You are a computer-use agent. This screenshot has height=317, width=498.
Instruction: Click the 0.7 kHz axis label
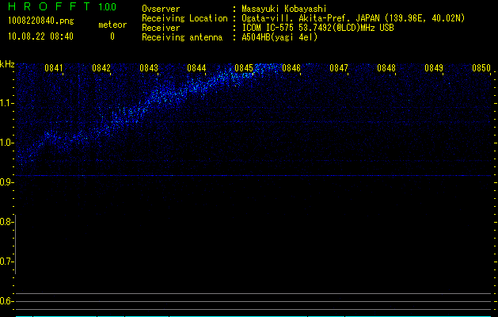6,262
